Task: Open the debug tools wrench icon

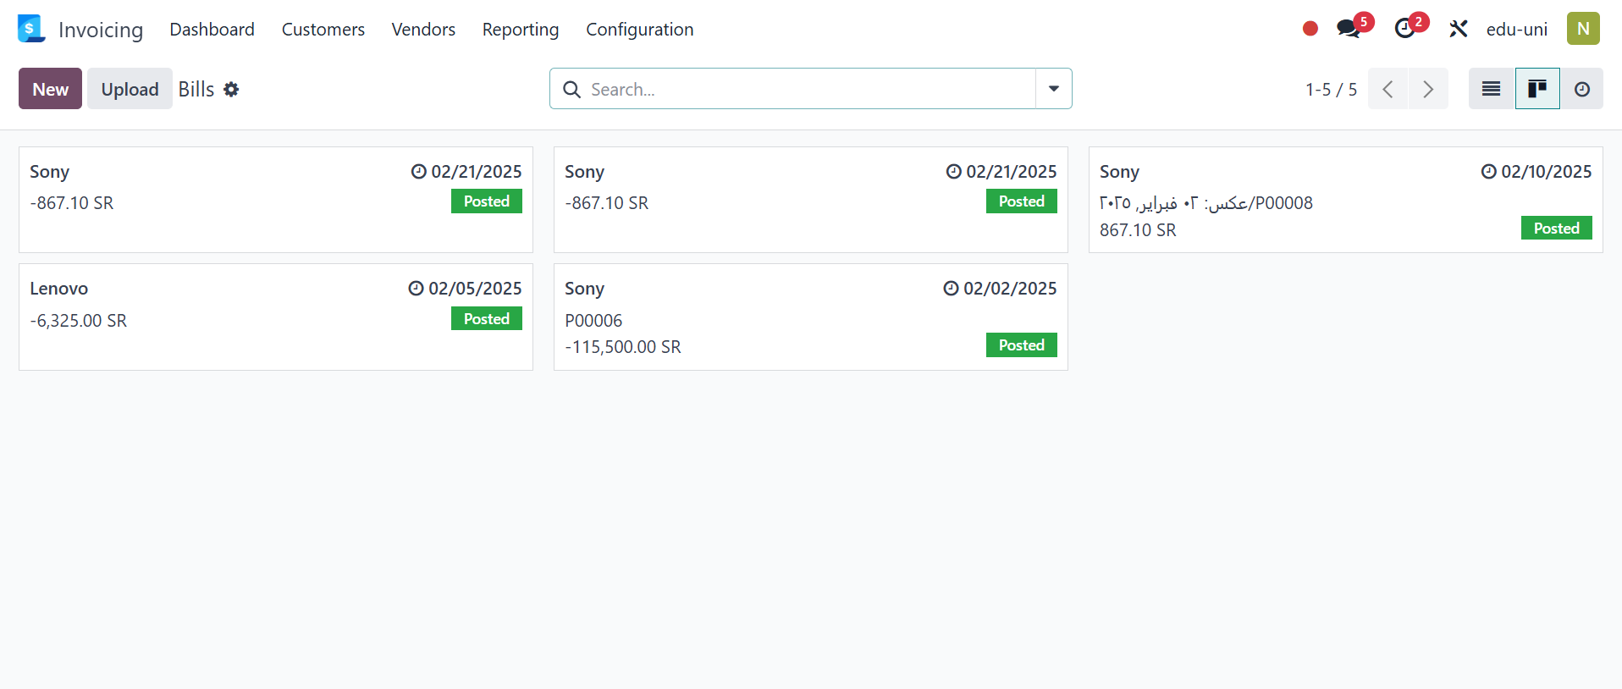Action: (x=1458, y=29)
